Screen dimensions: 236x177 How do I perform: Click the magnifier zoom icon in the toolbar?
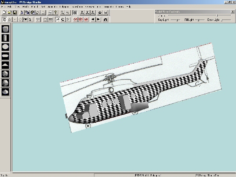62,13
